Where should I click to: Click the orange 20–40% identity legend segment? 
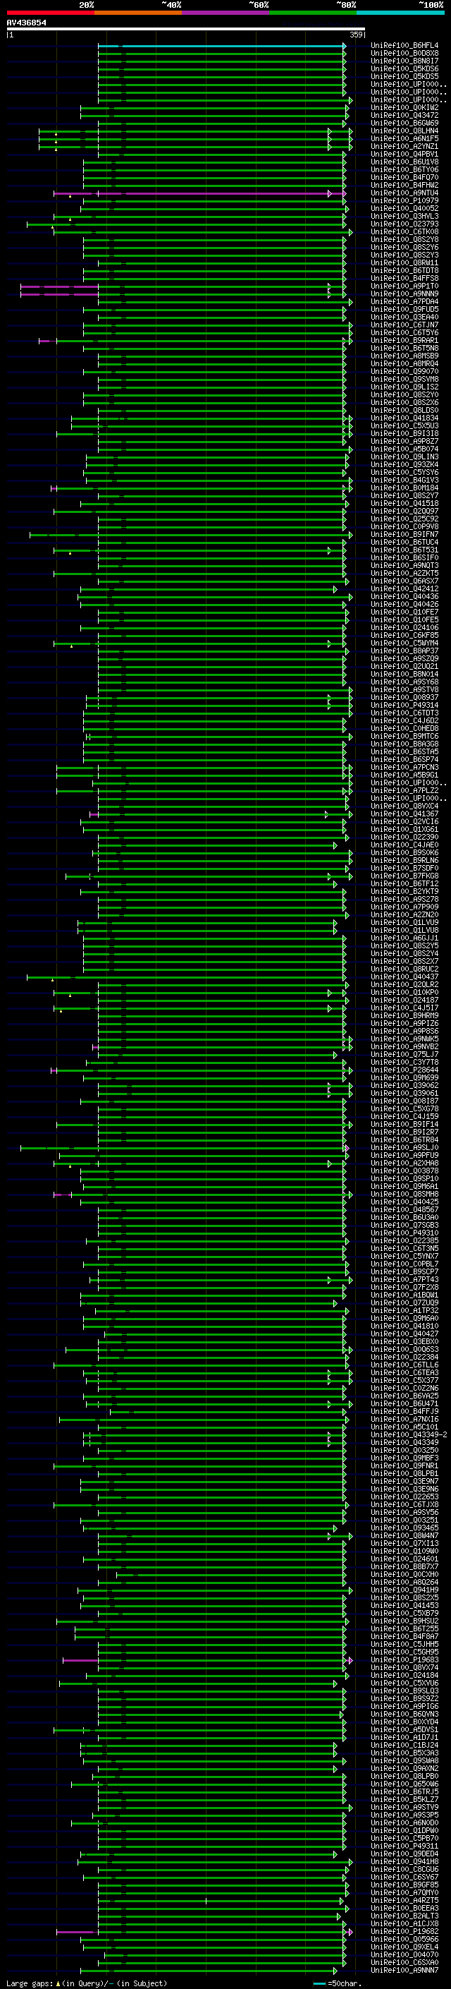[x=138, y=13]
